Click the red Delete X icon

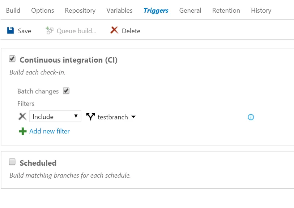coord(114,30)
